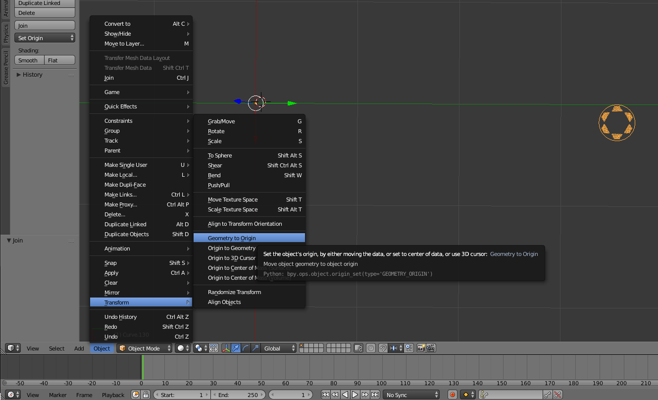Click the End frame field
Image resolution: width=658 pixels, height=400 pixels.
pyautogui.click(x=238, y=395)
